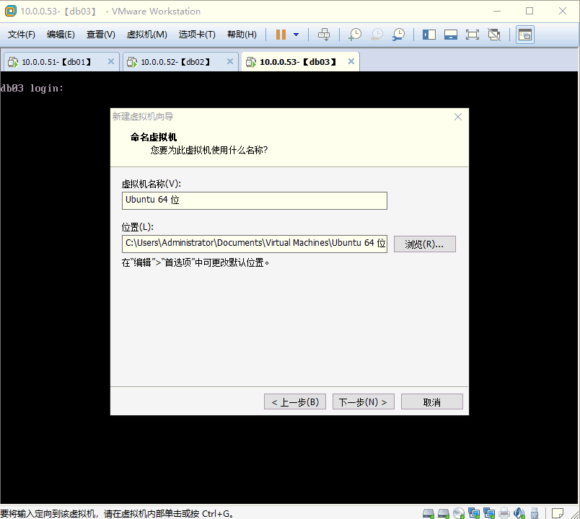Click the printer device icon
The height and width of the screenshot is (519, 580).
click(504, 513)
